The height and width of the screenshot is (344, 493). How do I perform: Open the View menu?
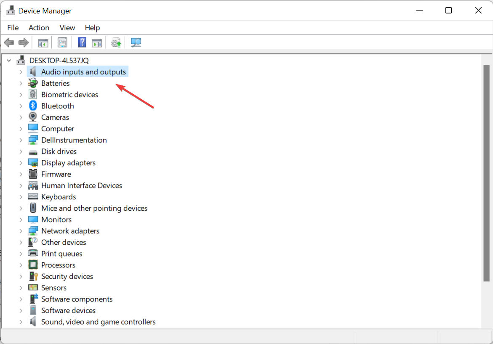click(67, 28)
